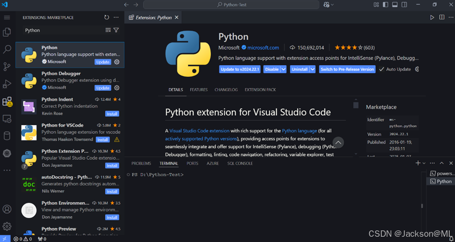
Task: Split the editor to the right
Action: click(x=442, y=17)
